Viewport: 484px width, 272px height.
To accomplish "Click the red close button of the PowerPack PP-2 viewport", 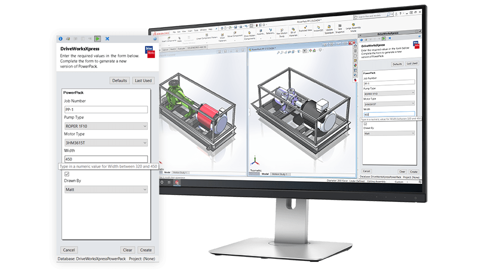I will pyautogui.click(x=351, y=43).
